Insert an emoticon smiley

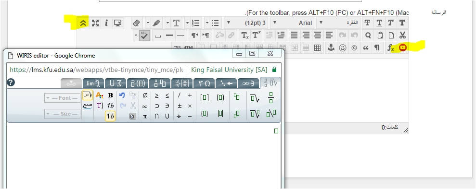[x=343, y=48]
